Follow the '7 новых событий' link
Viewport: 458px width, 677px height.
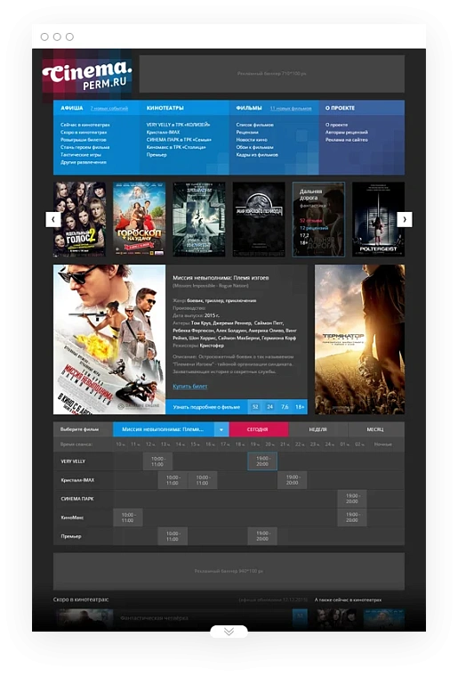(x=109, y=109)
